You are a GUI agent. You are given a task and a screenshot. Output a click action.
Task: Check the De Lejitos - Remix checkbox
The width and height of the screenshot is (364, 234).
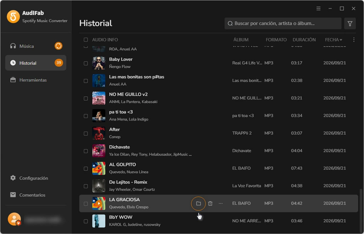(x=86, y=186)
